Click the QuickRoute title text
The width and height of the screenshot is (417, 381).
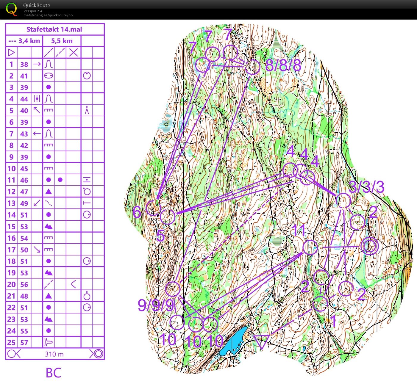click(x=37, y=5)
